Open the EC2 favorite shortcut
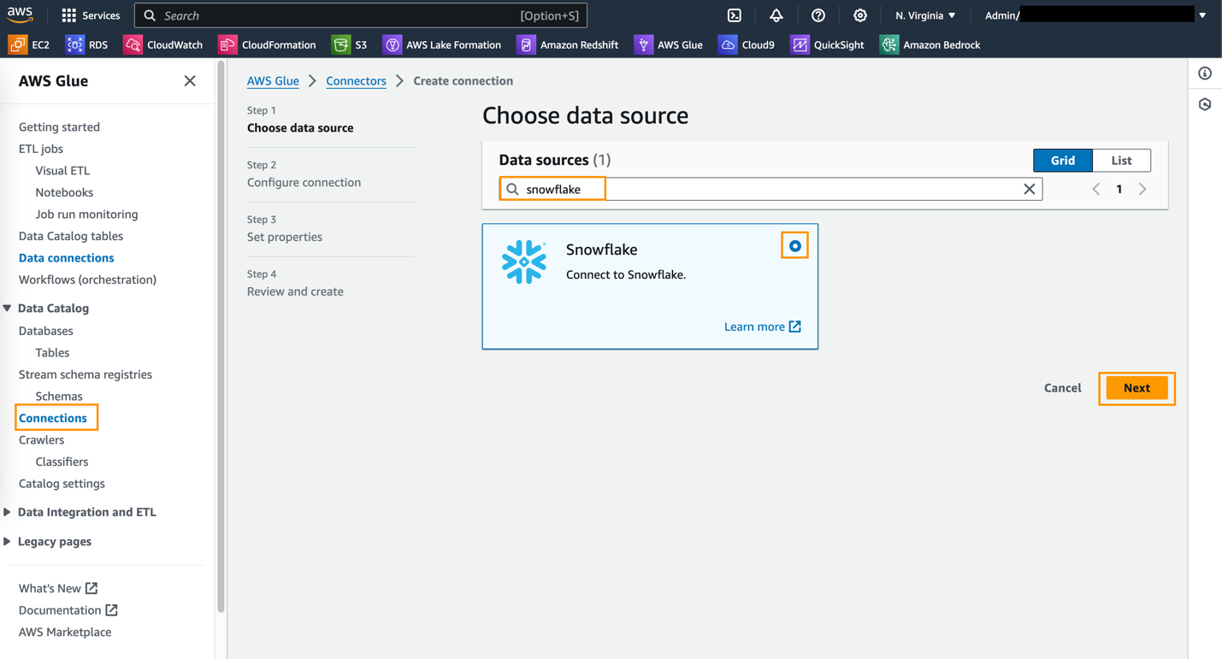This screenshot has width=1222, height=659. [29, 44]
